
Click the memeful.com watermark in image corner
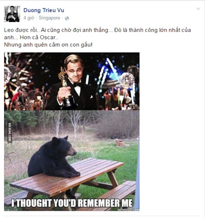click(128, 210)
